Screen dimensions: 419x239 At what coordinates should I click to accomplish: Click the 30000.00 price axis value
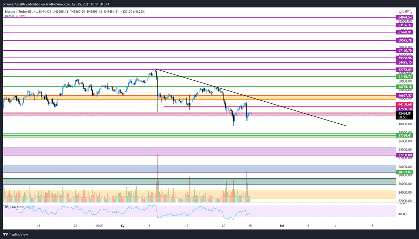405,167
